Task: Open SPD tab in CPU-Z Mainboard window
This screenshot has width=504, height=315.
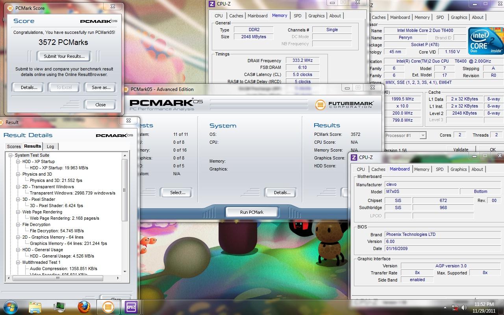Action: (x=440, y=169)
